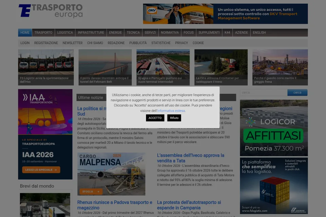Open the TECNICA menu

tap(133, 33)
